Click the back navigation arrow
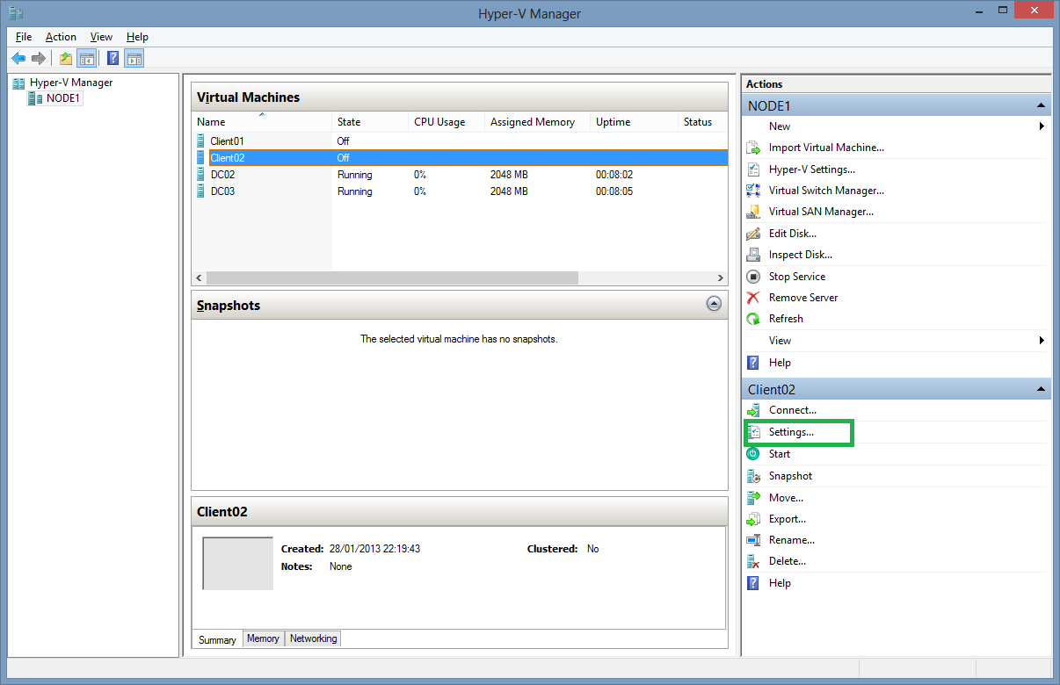The height and width of the screenshot is (685, 1060). [x=18, y=58]
